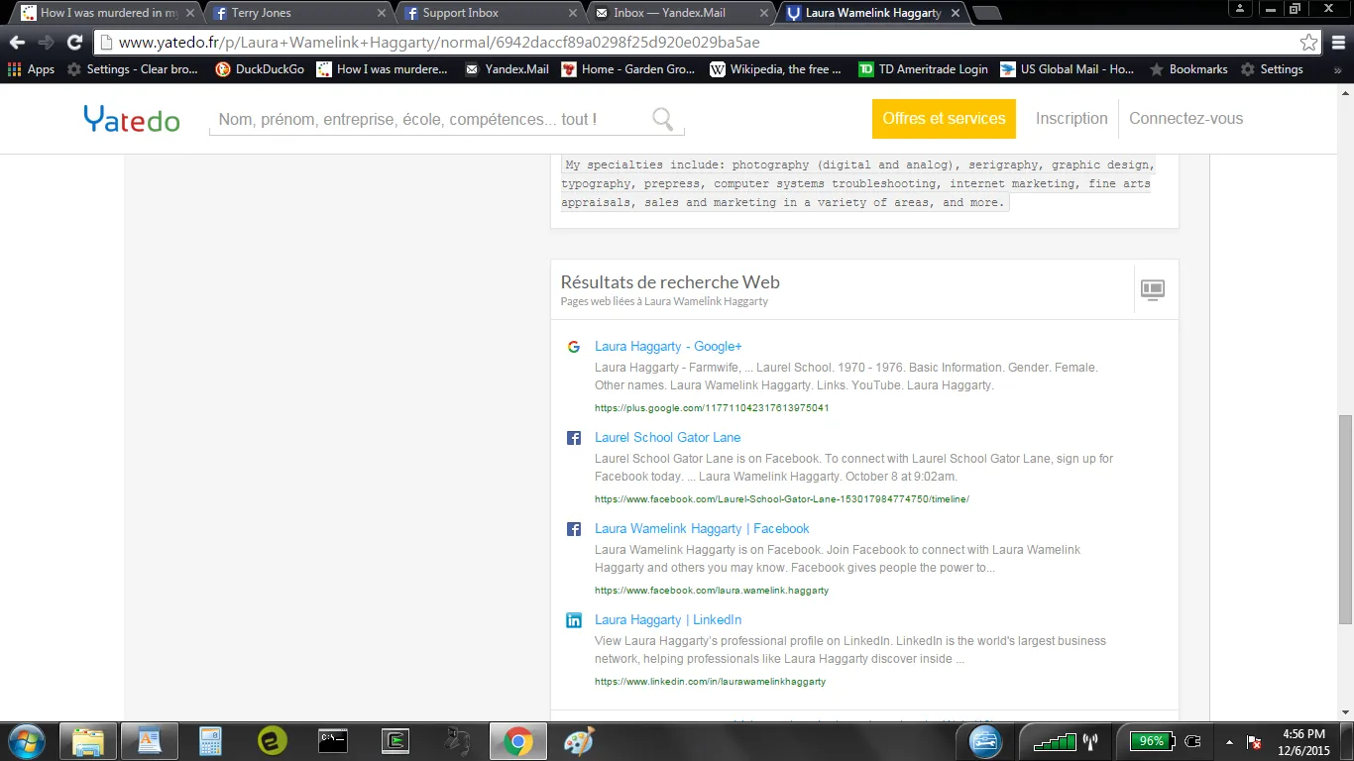Click Facebook icon beside Laura Wamelink Haggarty result

573,529
